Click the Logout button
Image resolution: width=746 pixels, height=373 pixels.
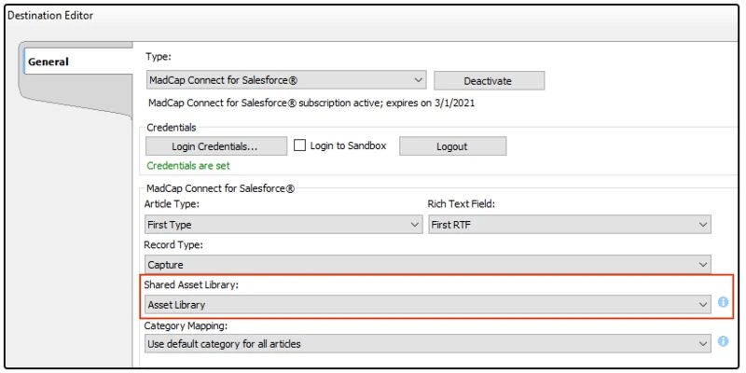point(452,146)
